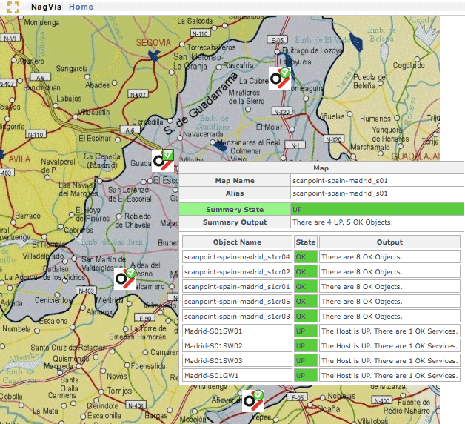Open the map icon near Añover de Tajo
This screenshot has height=424, width=465.
coord(253,401)
